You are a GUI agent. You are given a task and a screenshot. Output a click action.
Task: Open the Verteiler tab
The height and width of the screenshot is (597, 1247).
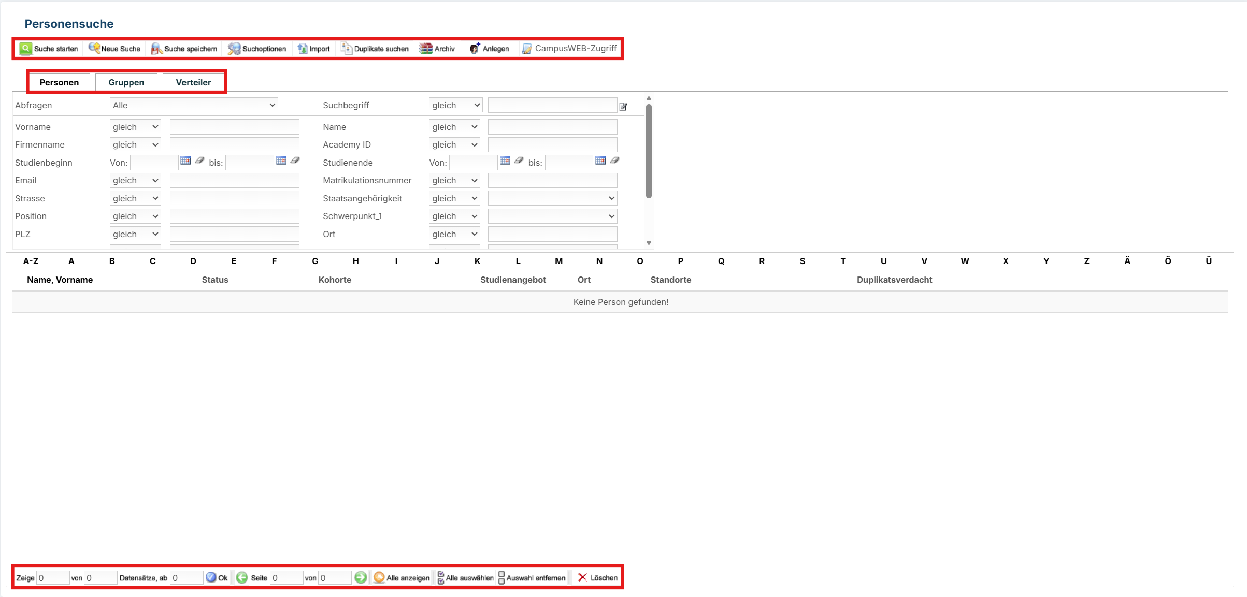(x=193, y=82)
